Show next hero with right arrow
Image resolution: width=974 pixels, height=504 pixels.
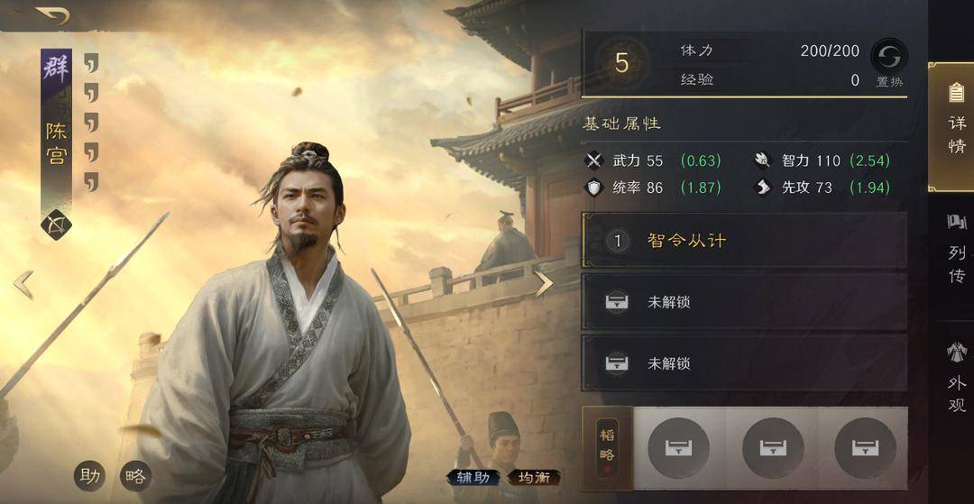[x=544, y=284]
